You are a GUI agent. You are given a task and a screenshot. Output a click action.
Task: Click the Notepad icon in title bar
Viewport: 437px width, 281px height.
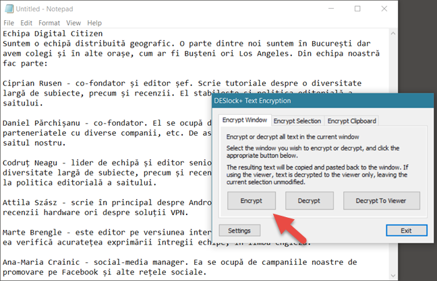[x=9, y=9]
